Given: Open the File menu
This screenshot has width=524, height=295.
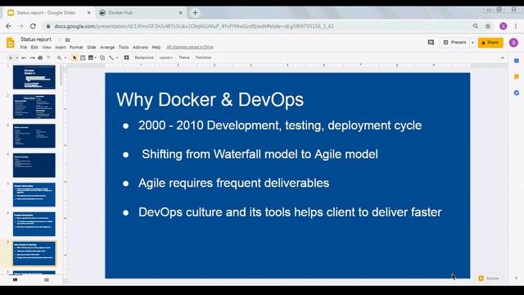Looking at the screenshot, I should [24, 48].
